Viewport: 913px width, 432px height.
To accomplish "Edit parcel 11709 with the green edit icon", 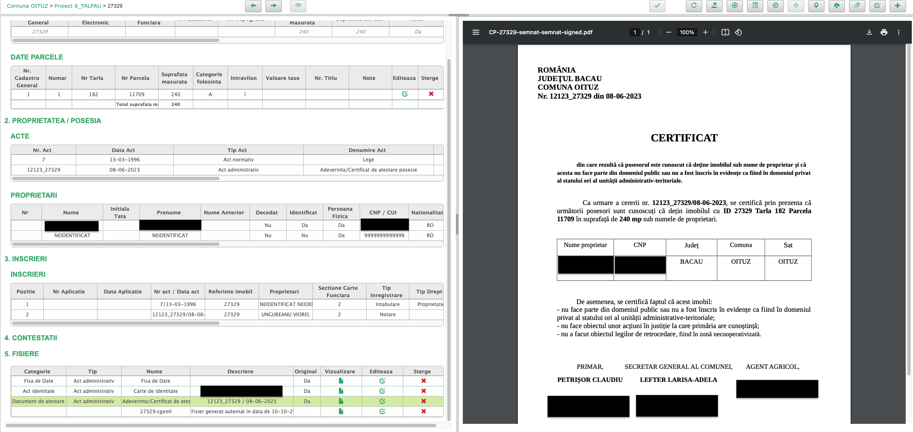I will click(405, 94).
